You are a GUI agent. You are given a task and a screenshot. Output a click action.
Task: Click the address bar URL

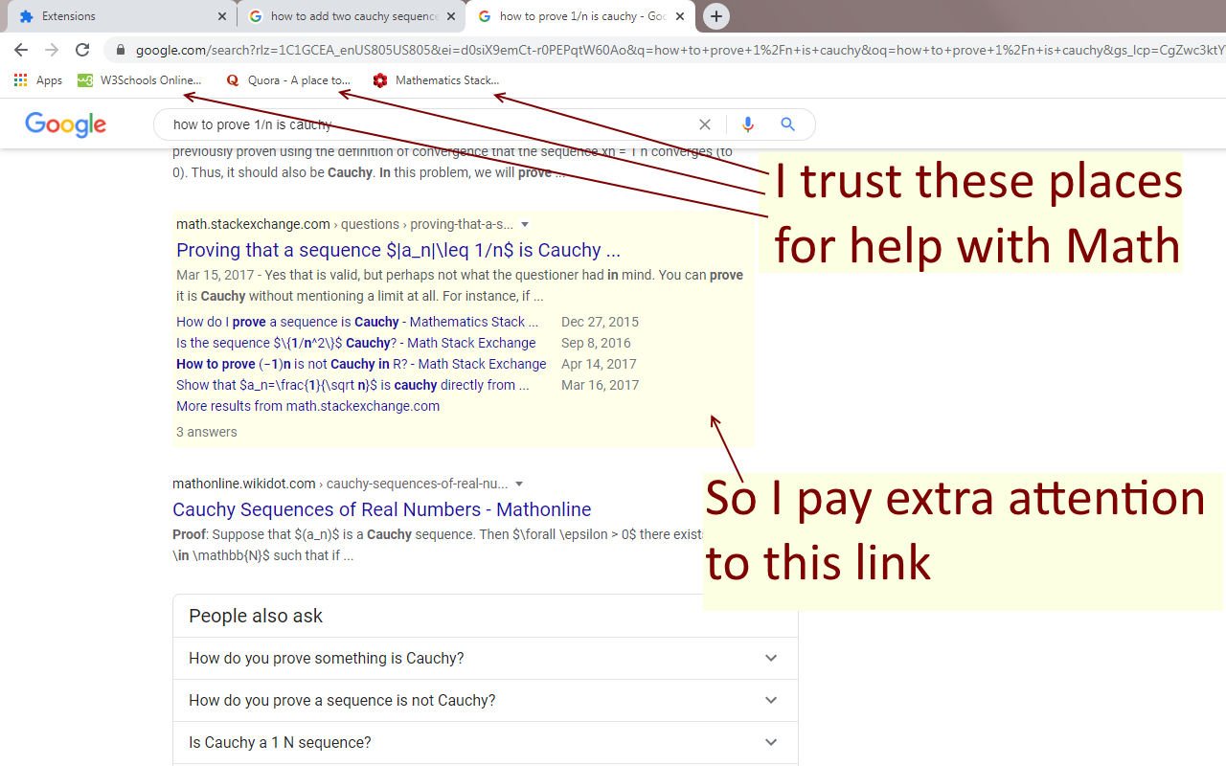point(680,50)
